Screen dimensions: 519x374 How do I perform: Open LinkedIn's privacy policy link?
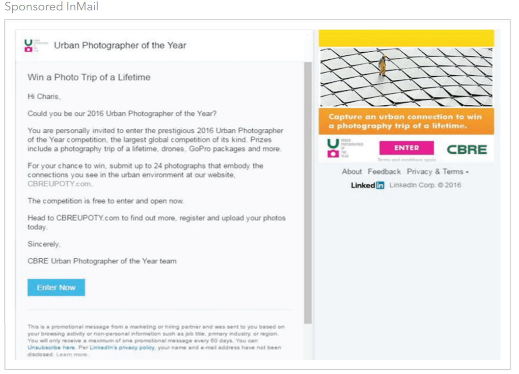pyautogui.click(x=122, y=348)
